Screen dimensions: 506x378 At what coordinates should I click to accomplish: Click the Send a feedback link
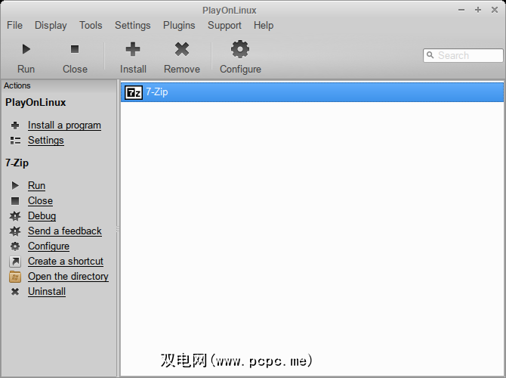(x=64, y=231)
